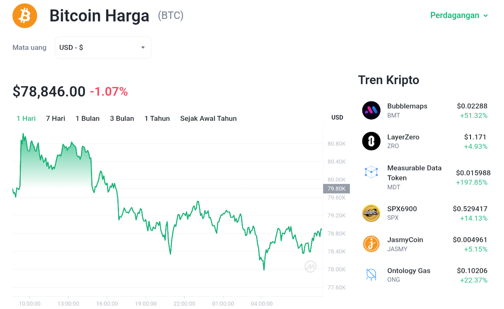Switch the chart to 1 Hari
Image resolution: width=504 pixels, height=309 pixels.
tap(26, 118)
